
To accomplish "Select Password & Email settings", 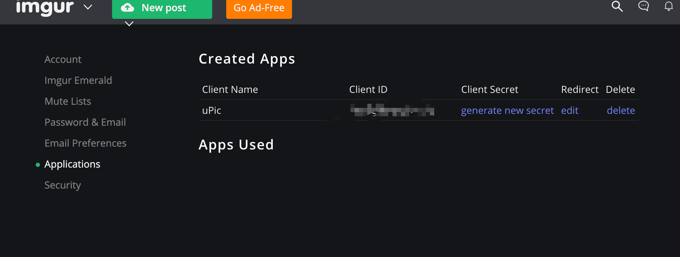I will coord(85,122).
